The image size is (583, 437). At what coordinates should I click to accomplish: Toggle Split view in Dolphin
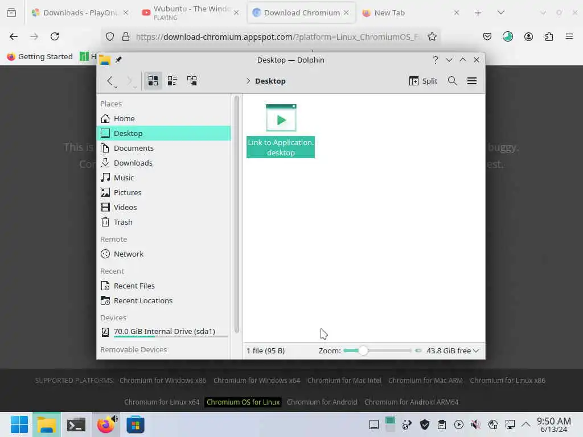point(423,81)
